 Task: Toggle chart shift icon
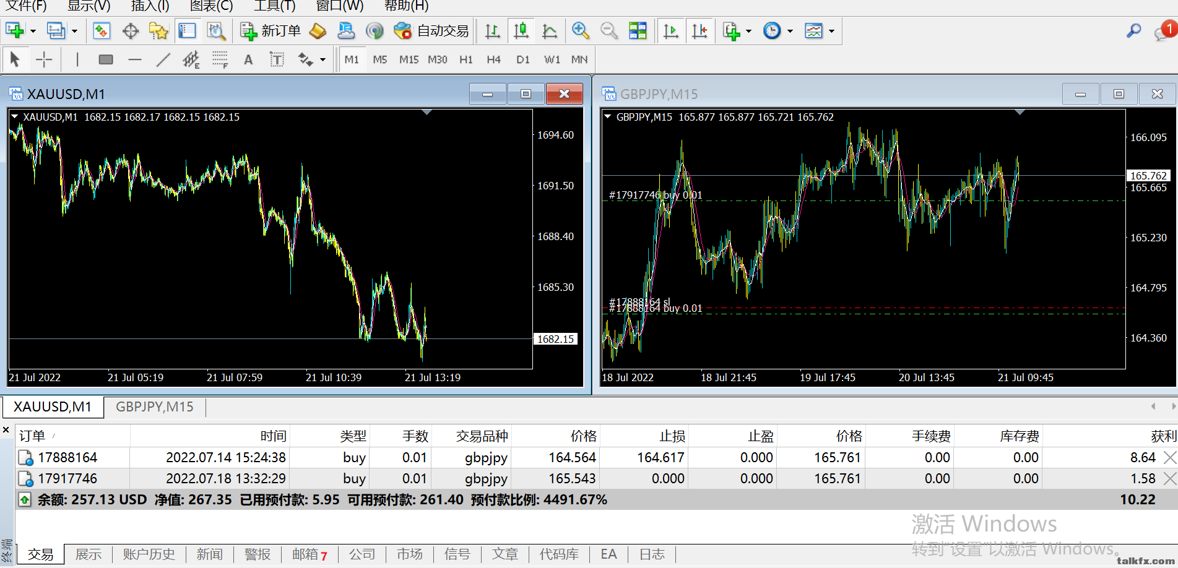(x=699, y=30)
